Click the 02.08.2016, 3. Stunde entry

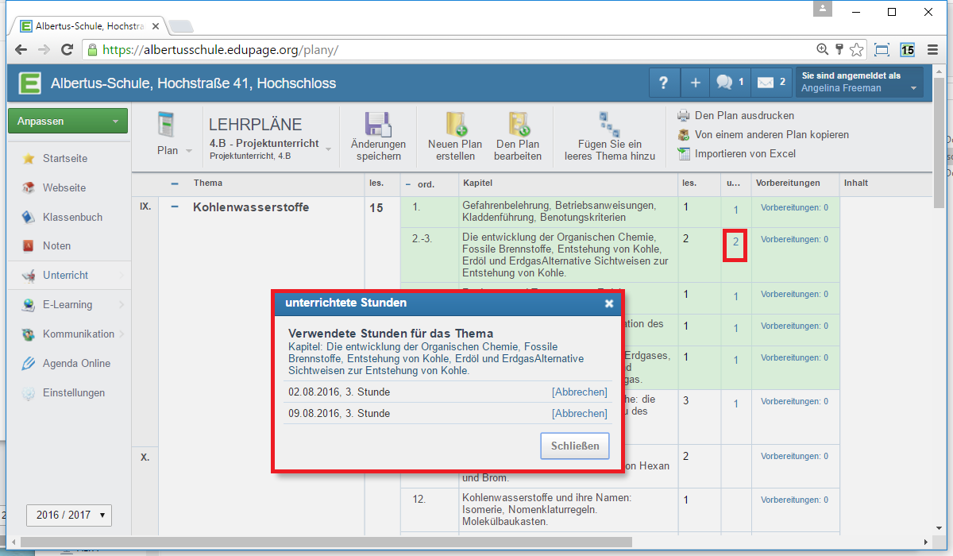coord(339,392)
